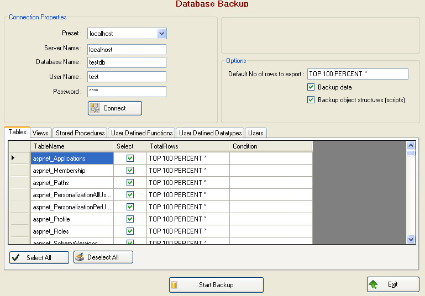The width and height of the screenshot is (425, 296).
Task: Click the Default No of rows to export field
Action: click(x=358, y=74)
